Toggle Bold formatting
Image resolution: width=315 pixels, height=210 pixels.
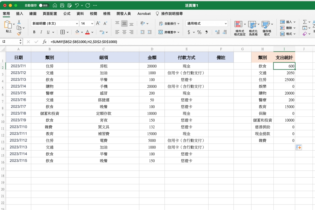pyautogui.click(x=34, y=32)
